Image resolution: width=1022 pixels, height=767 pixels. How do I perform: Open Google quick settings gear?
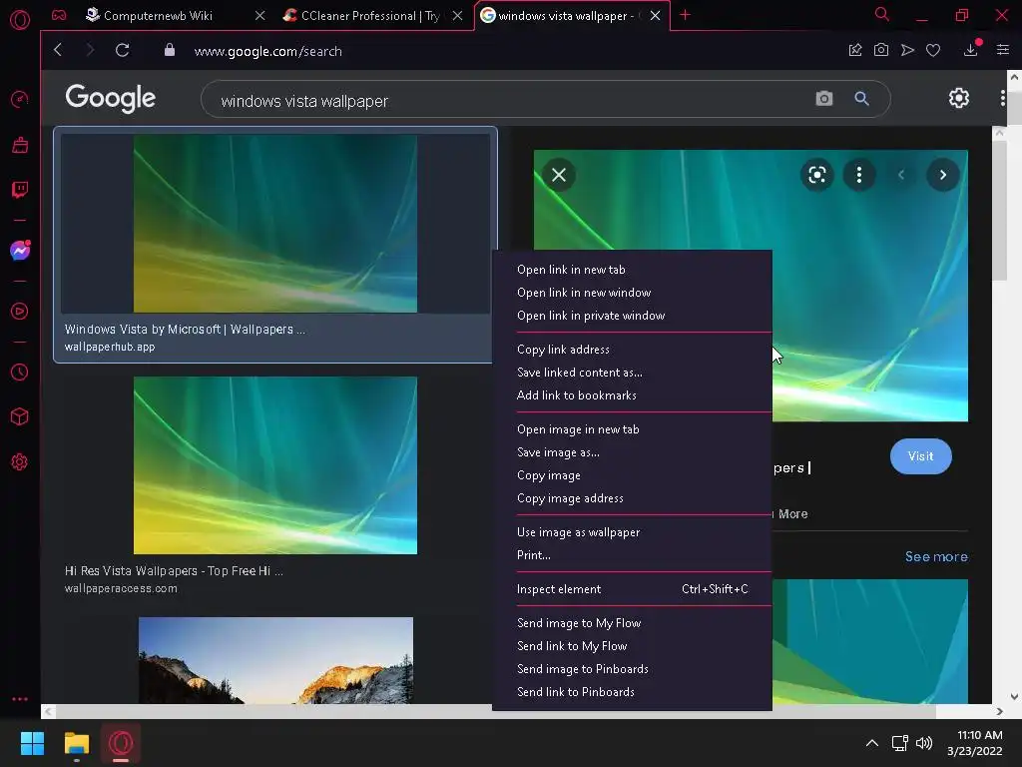click(x=959, y=98)
